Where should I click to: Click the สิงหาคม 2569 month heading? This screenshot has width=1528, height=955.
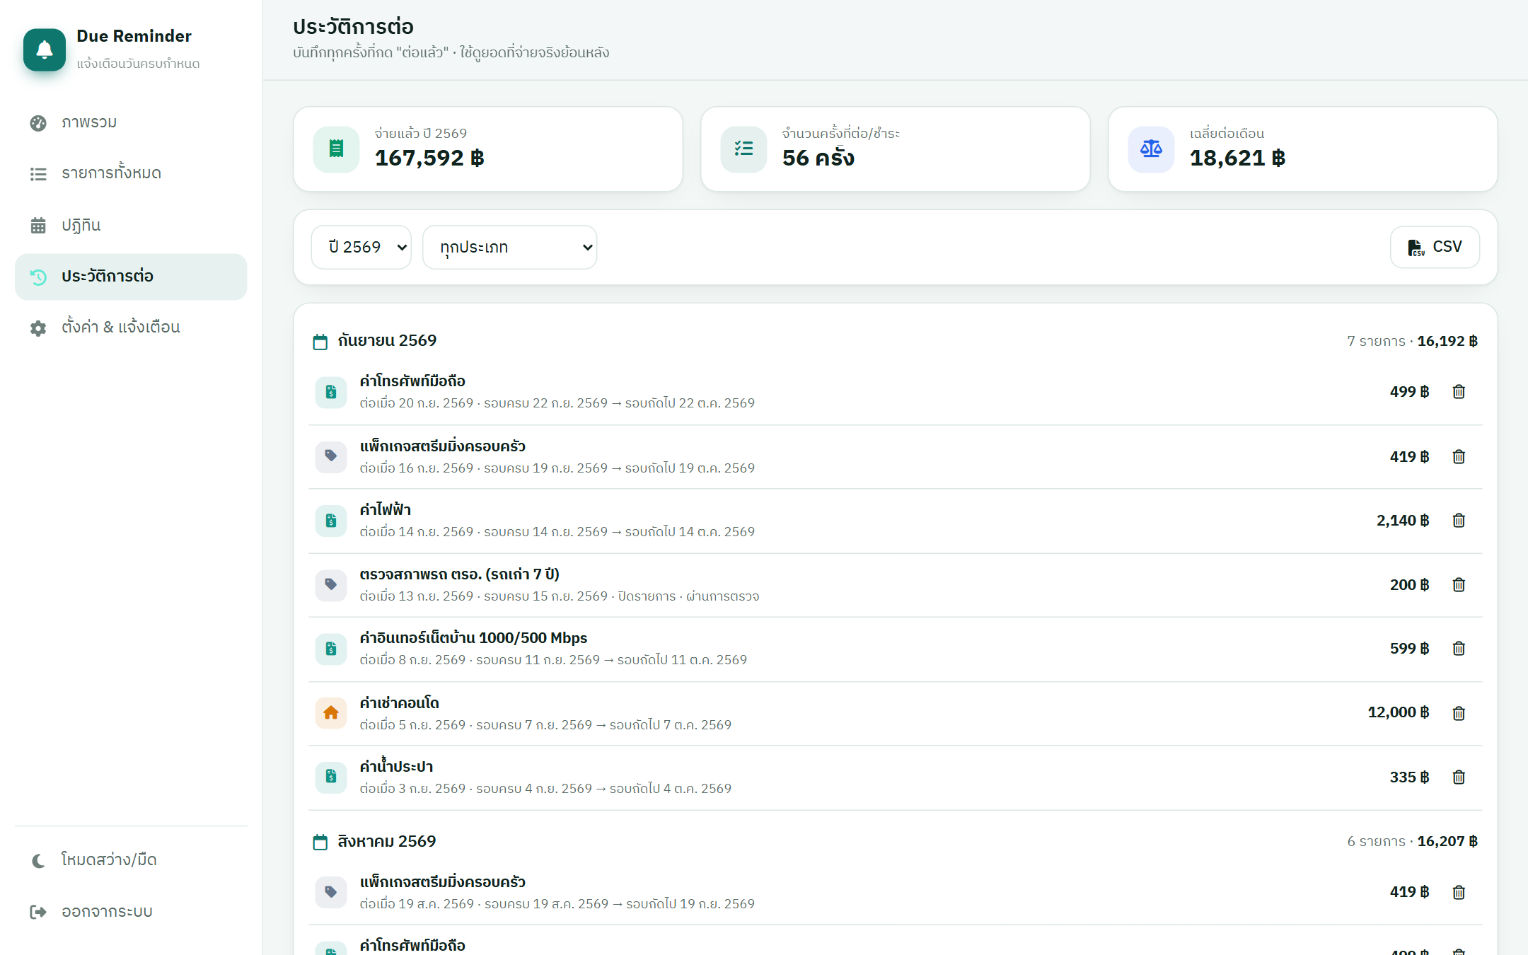tap(386, 841)
